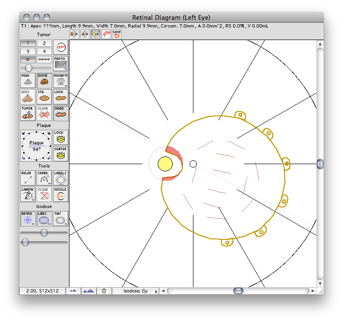Click plaque dial bottom-left rotate arrow

click(24, 158)
